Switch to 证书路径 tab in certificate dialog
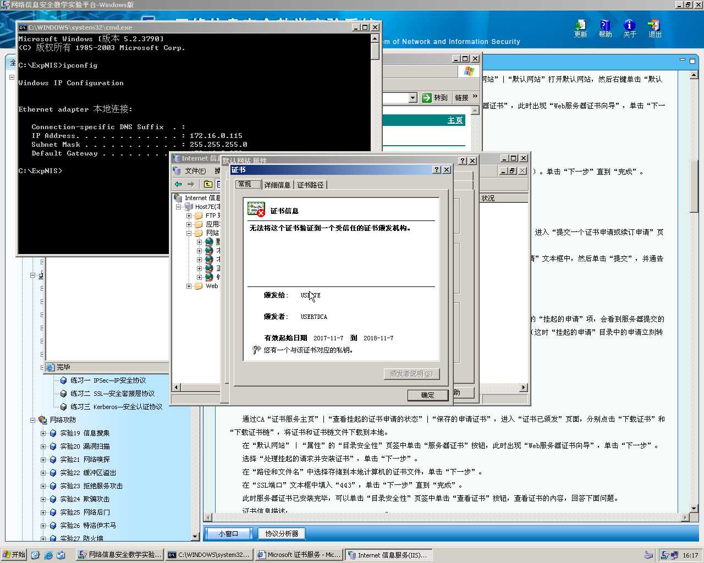 click(311, 185)
